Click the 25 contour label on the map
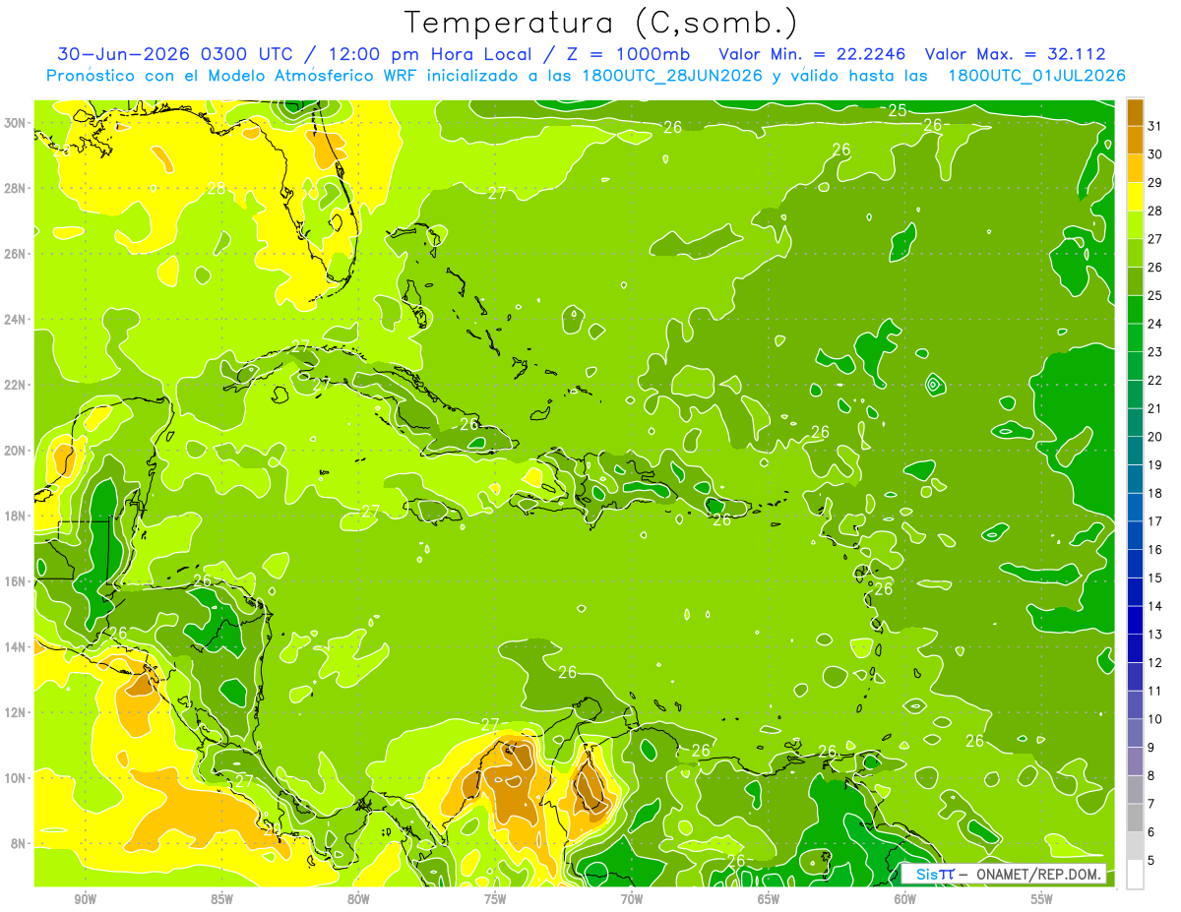This screenshot has width=1181, height=912. coord(897,110)
